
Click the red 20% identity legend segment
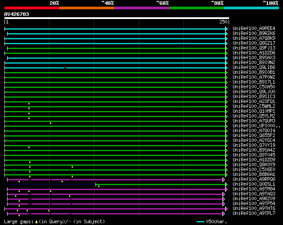(x=31, y=8)
